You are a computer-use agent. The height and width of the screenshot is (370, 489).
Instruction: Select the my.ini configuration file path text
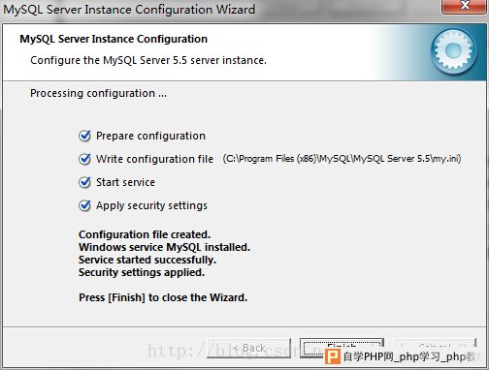(x=342, y=159)
